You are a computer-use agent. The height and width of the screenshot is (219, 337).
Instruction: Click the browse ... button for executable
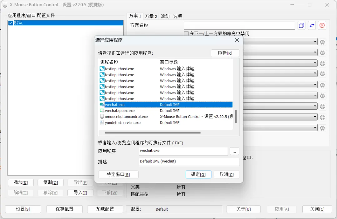(x=234, y=151)
